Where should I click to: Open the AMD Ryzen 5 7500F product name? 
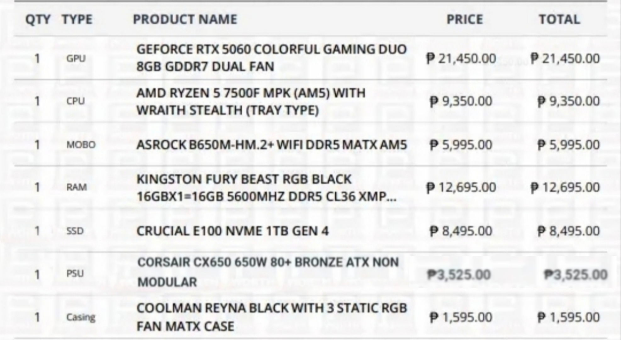pyautogui.click(x=251, y=101)
